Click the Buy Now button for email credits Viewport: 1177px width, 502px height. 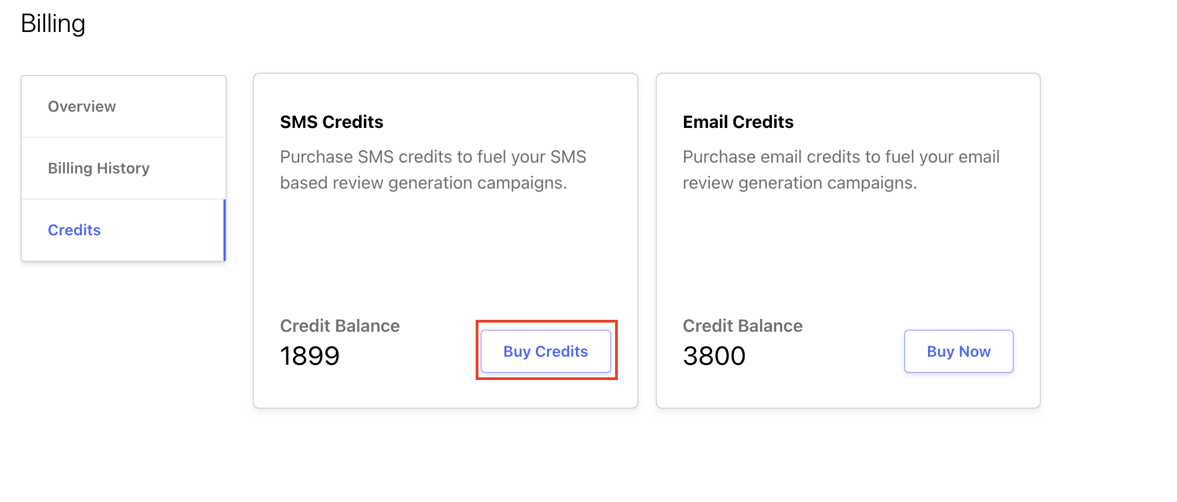pyautogui.click(x=958, y=351)
